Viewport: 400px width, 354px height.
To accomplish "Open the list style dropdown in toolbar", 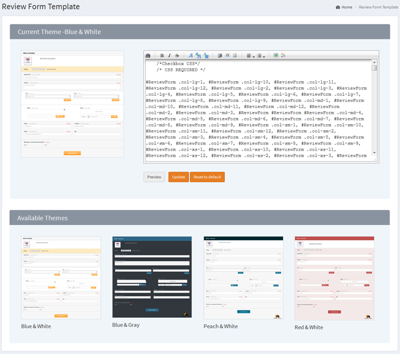I will click(261, 56).
